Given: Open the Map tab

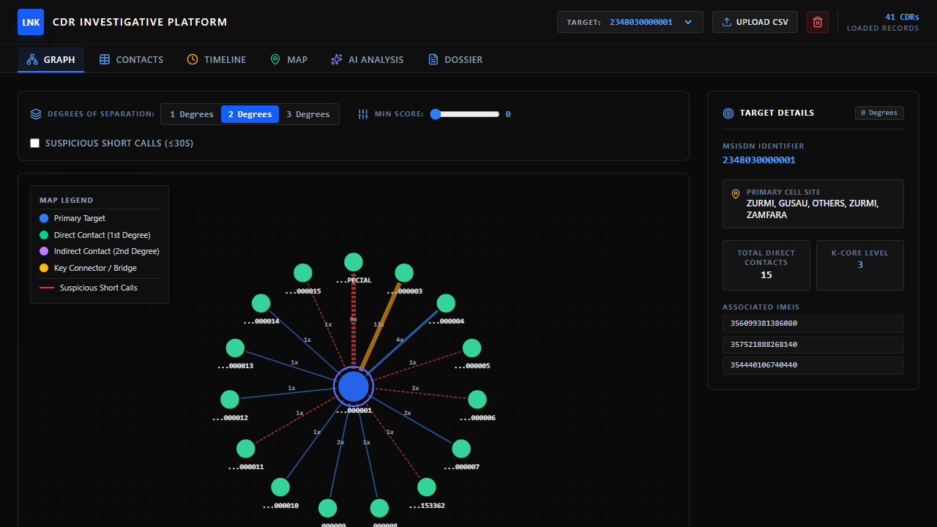Looking at the screenshot, I should [288, 60].
